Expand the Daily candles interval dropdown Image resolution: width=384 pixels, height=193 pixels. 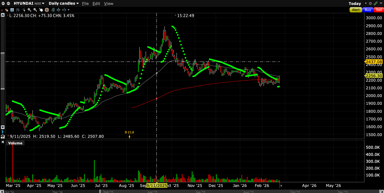pos(64,4)
